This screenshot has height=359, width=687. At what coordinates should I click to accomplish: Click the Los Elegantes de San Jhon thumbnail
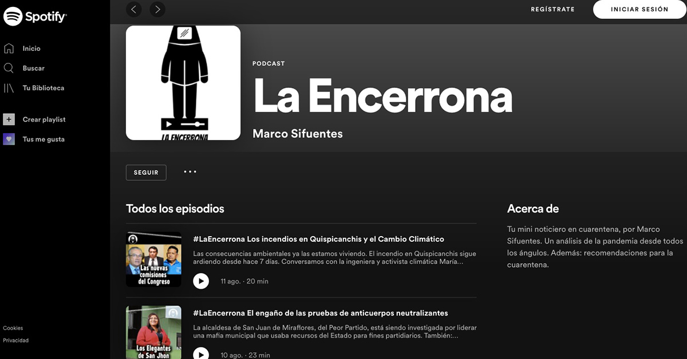(x=153, y=333)
